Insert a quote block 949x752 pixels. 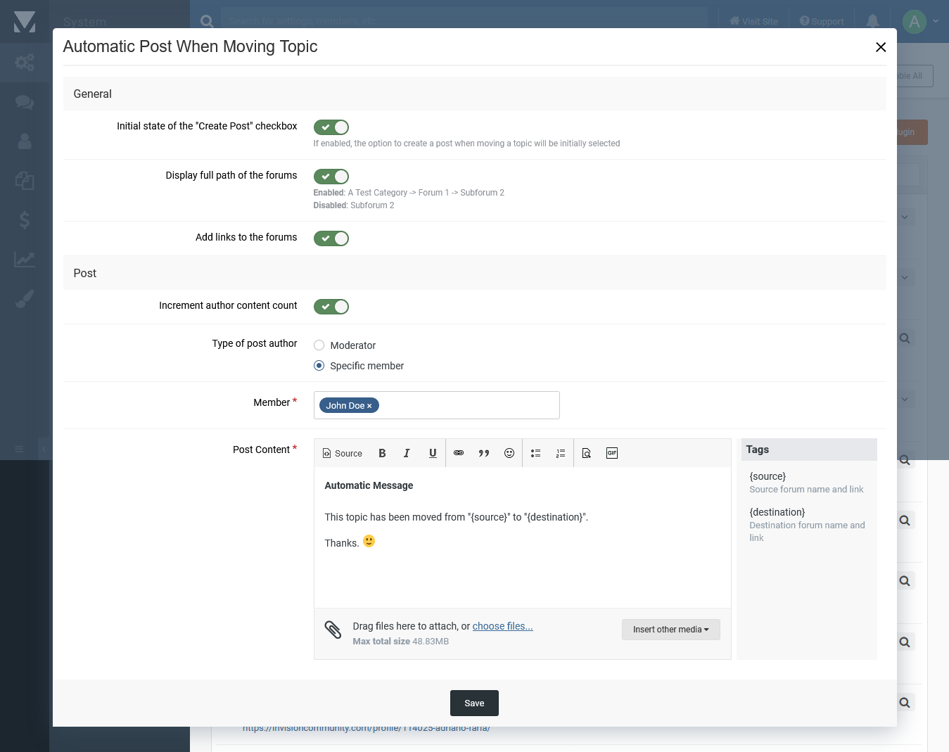click(x=484, y=453)
